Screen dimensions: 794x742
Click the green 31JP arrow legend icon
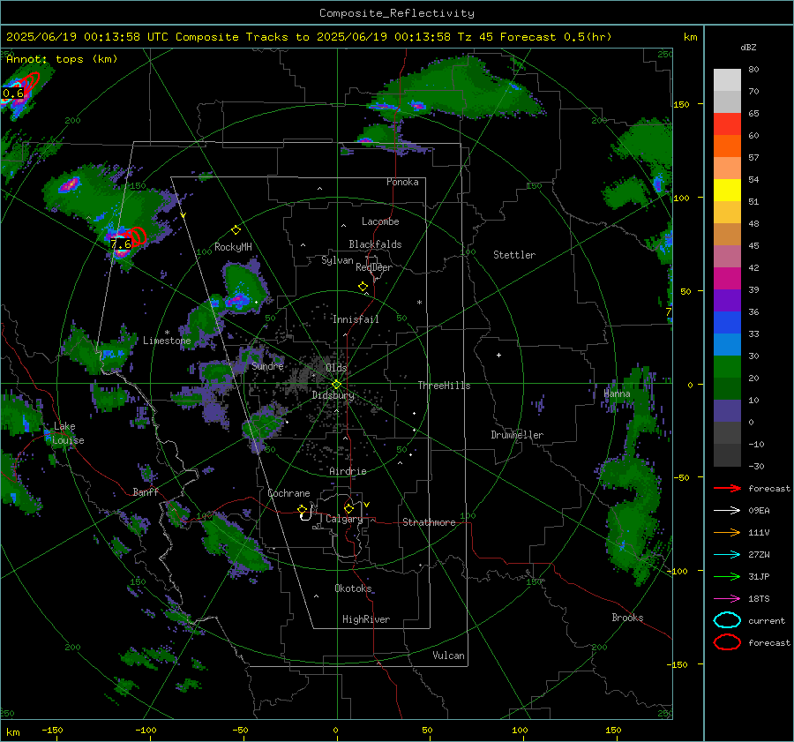[x=727, y=576]
